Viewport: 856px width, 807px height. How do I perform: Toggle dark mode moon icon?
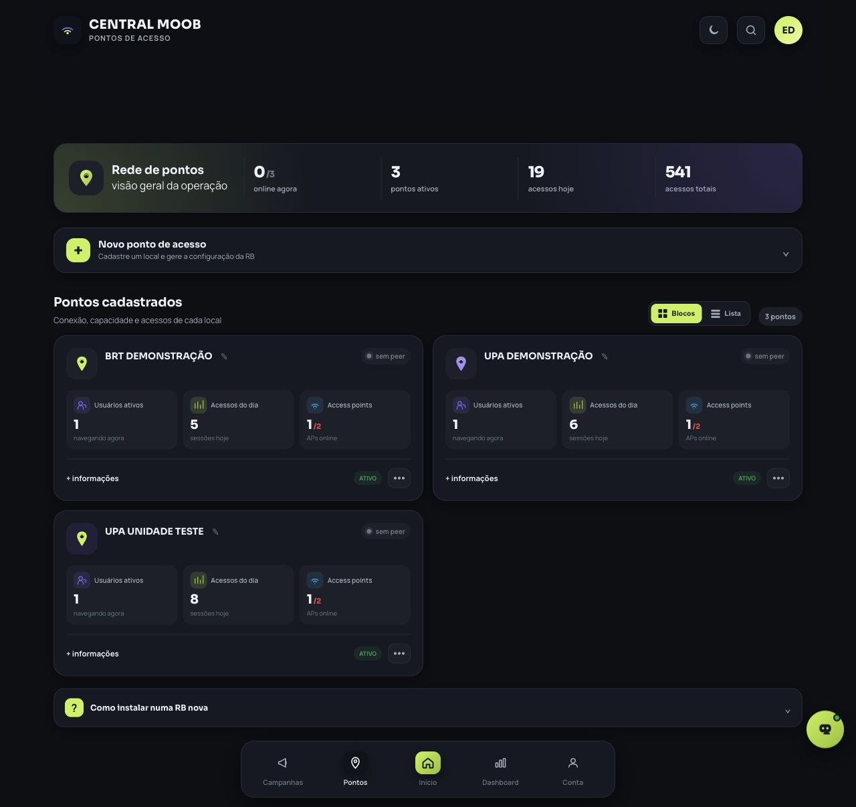pos(714,30)
